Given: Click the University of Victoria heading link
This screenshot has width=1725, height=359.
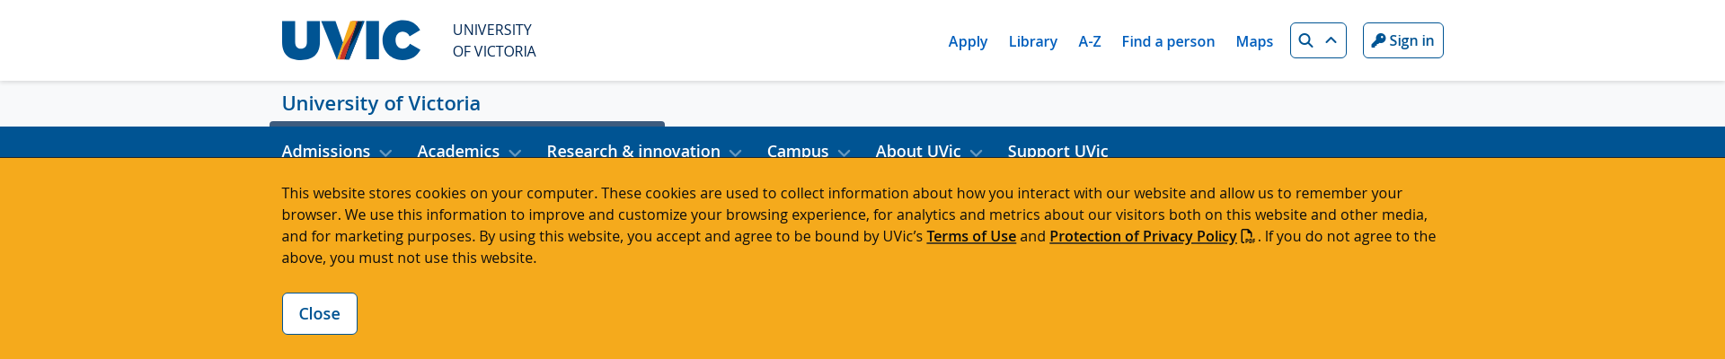Looking at the screenshot, I should pos(381,103).
